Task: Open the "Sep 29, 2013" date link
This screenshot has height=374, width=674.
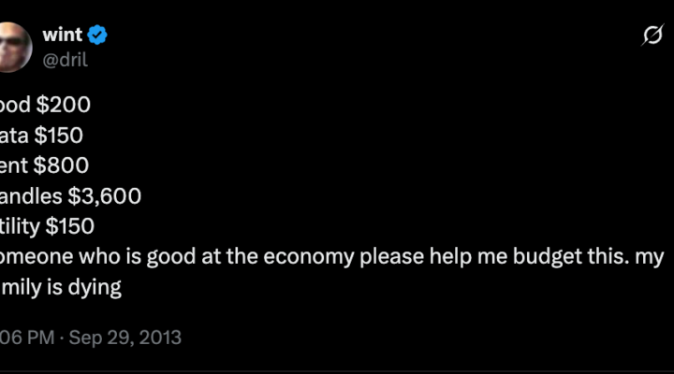Action: pos(125,338)
